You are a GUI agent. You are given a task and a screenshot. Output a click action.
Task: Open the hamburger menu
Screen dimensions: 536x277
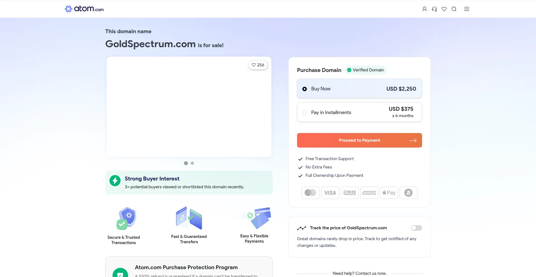[467, 9]
